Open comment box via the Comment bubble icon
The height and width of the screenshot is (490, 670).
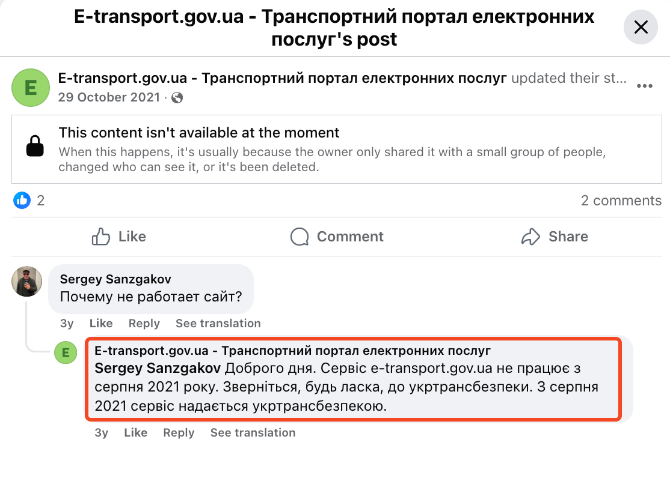(x=299, y=236)
